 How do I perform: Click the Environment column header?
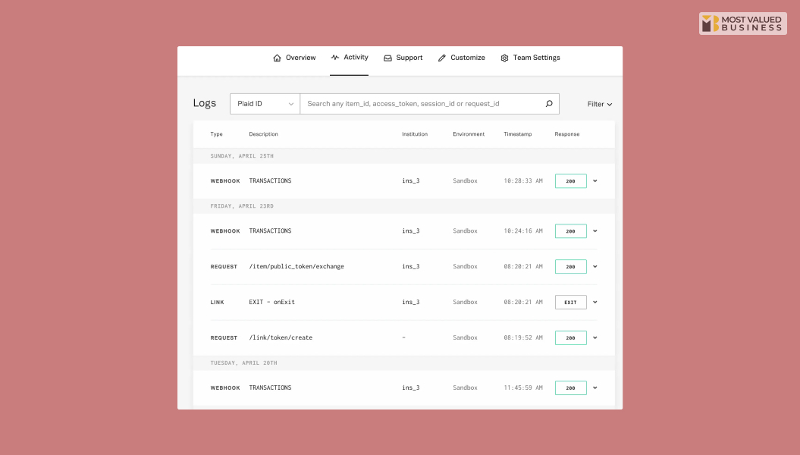pos(469,134)
